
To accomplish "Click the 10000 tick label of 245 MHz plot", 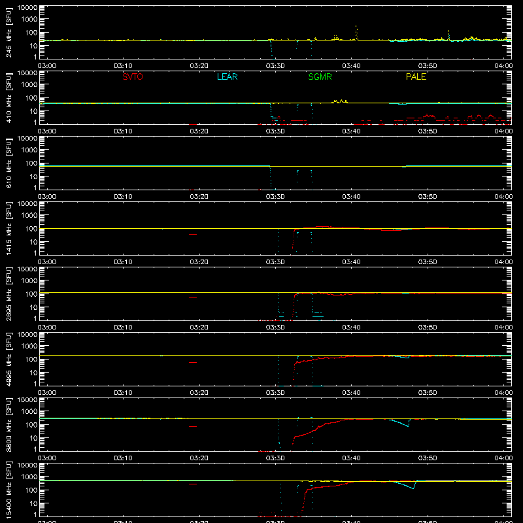I will pos(27,8).
